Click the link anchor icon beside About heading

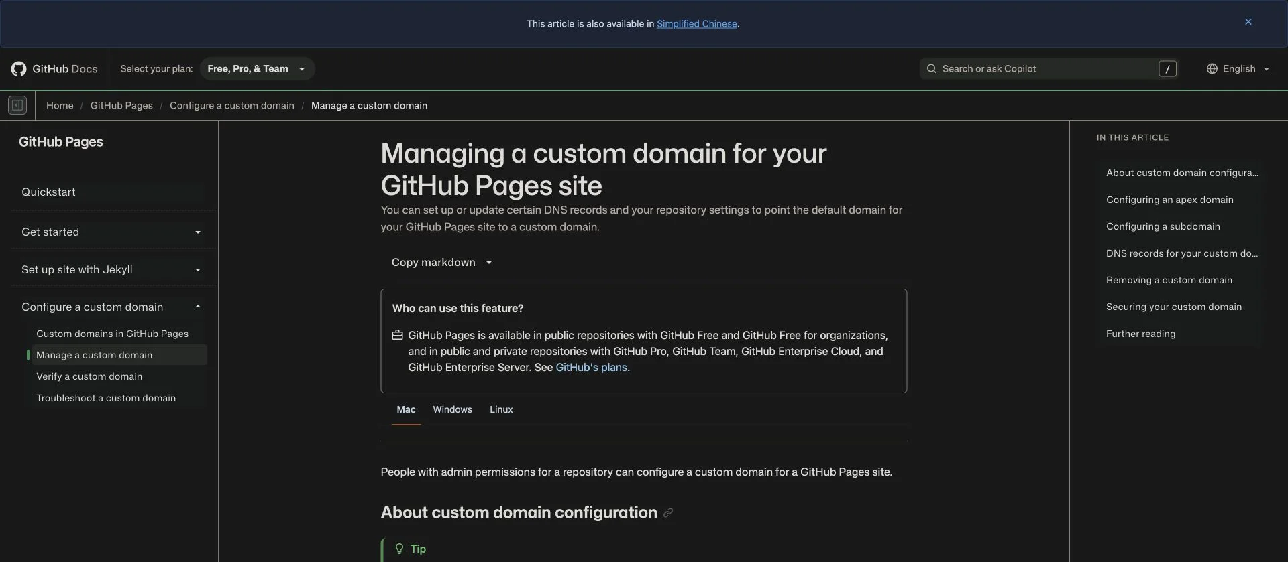pyautogui.click(x=667, y=513)
